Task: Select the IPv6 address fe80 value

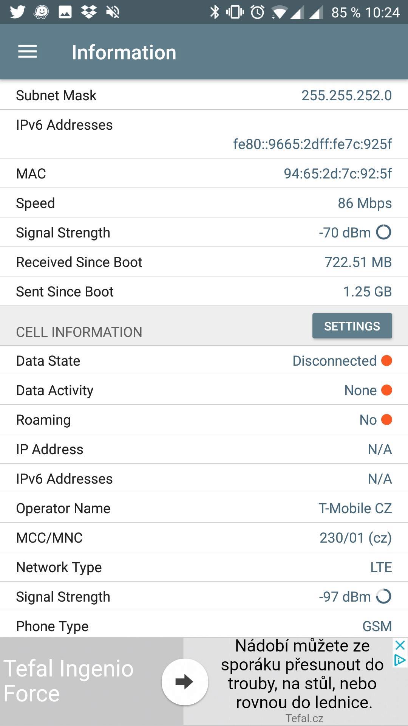Action: pyautogui.click(x=312, y=144)
